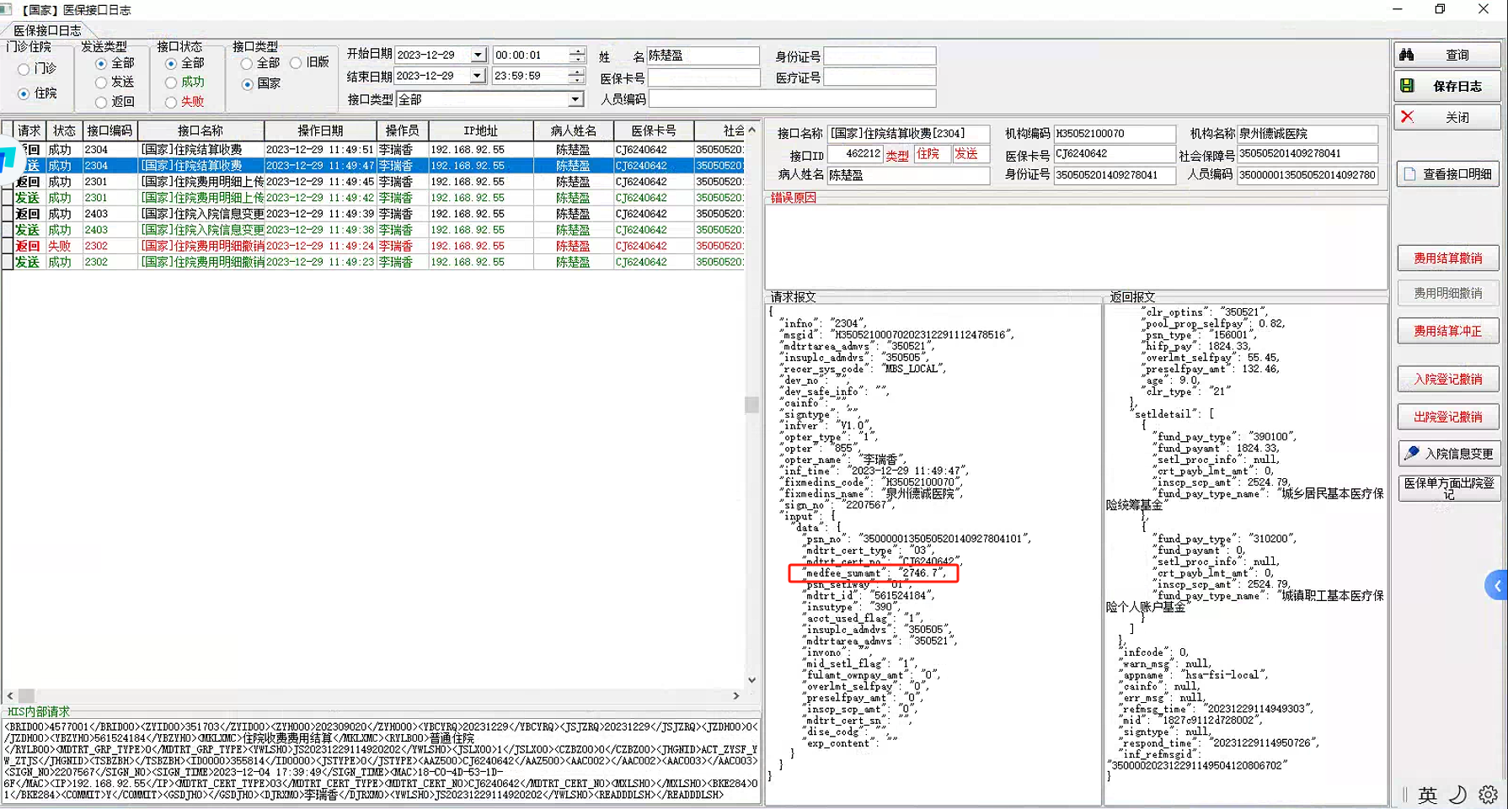This screenshot has height=809, width=1508.
Task: Focus the 人员编码 filter field
Action: [791, 99]
